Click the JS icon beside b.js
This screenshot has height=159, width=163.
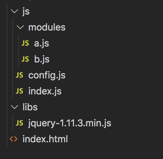[x=25, y=59]
